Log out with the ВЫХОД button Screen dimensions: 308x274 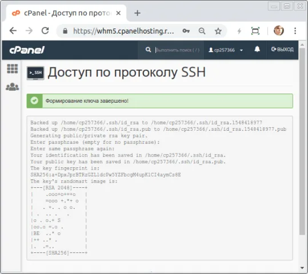[x=282, y=49]
